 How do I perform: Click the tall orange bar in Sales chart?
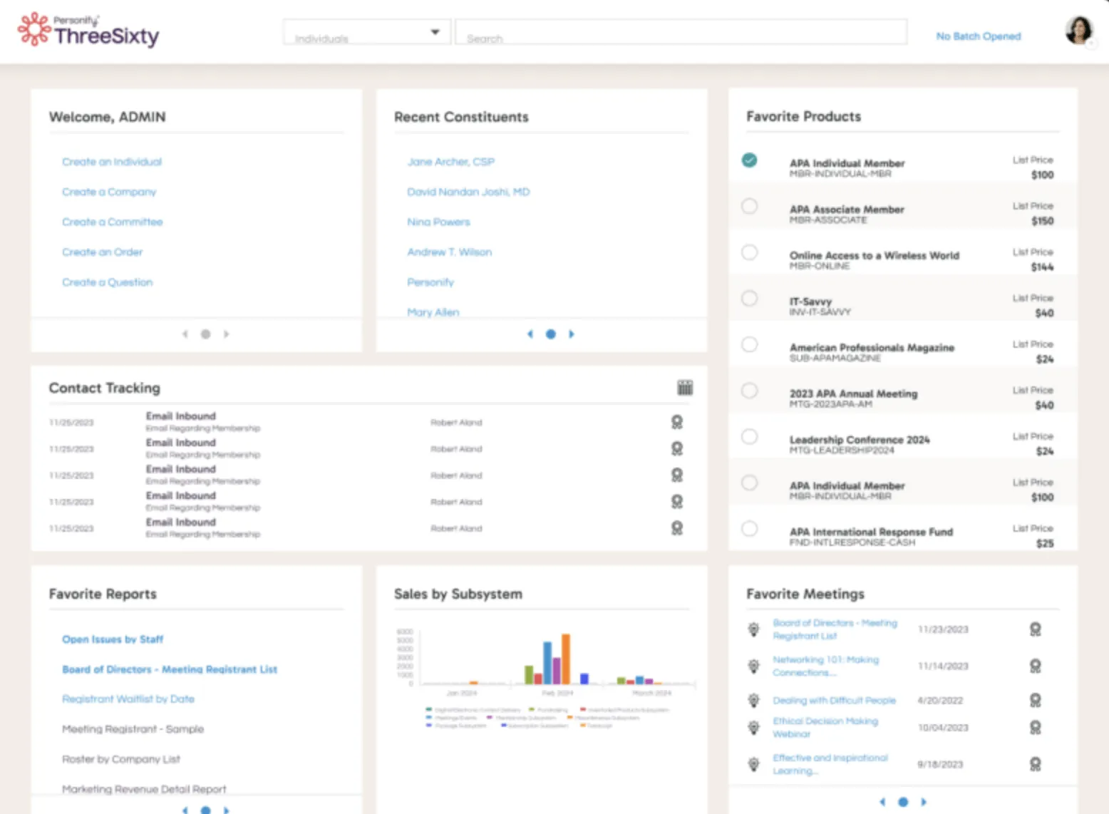(x=566, y=659)
